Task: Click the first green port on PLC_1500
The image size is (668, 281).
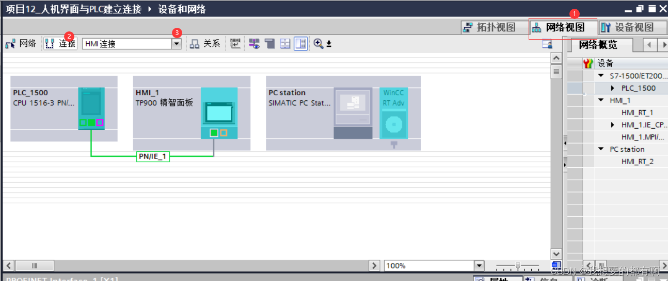Action: click(83, 122)
